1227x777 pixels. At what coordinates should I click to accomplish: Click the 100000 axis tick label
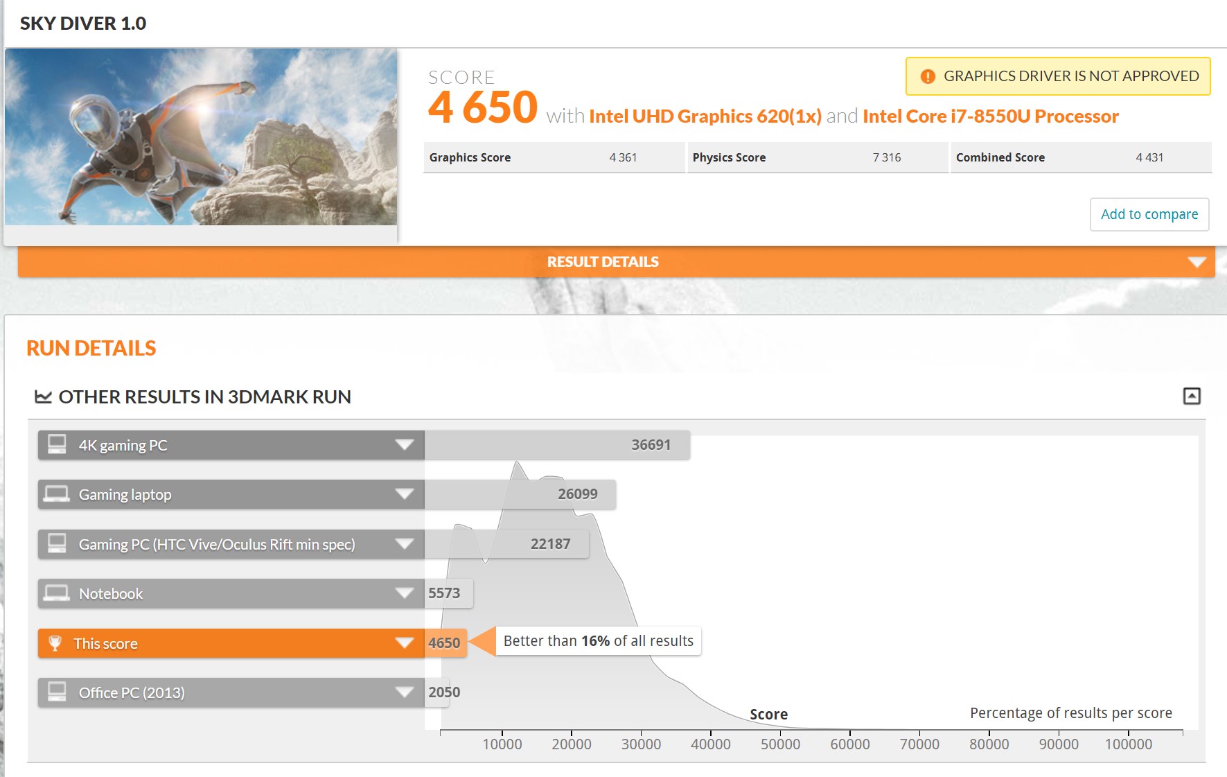[1129, 744]
